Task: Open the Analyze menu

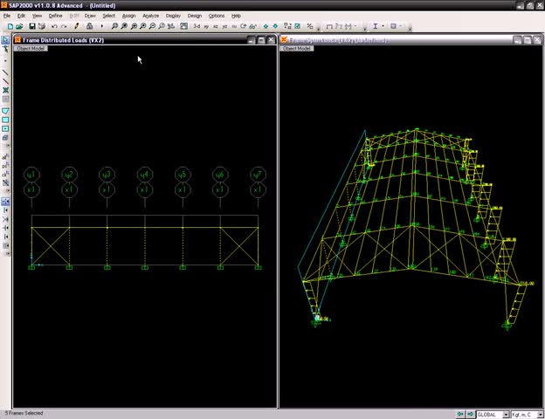Action: (150, 16)
